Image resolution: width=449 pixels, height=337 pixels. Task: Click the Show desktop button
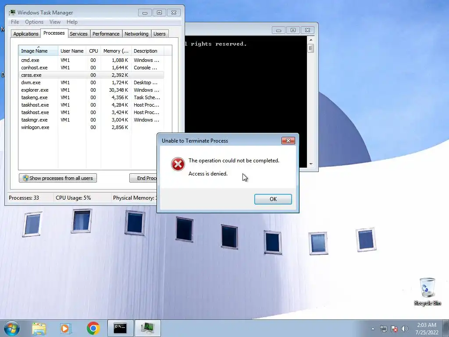[446, 328]
